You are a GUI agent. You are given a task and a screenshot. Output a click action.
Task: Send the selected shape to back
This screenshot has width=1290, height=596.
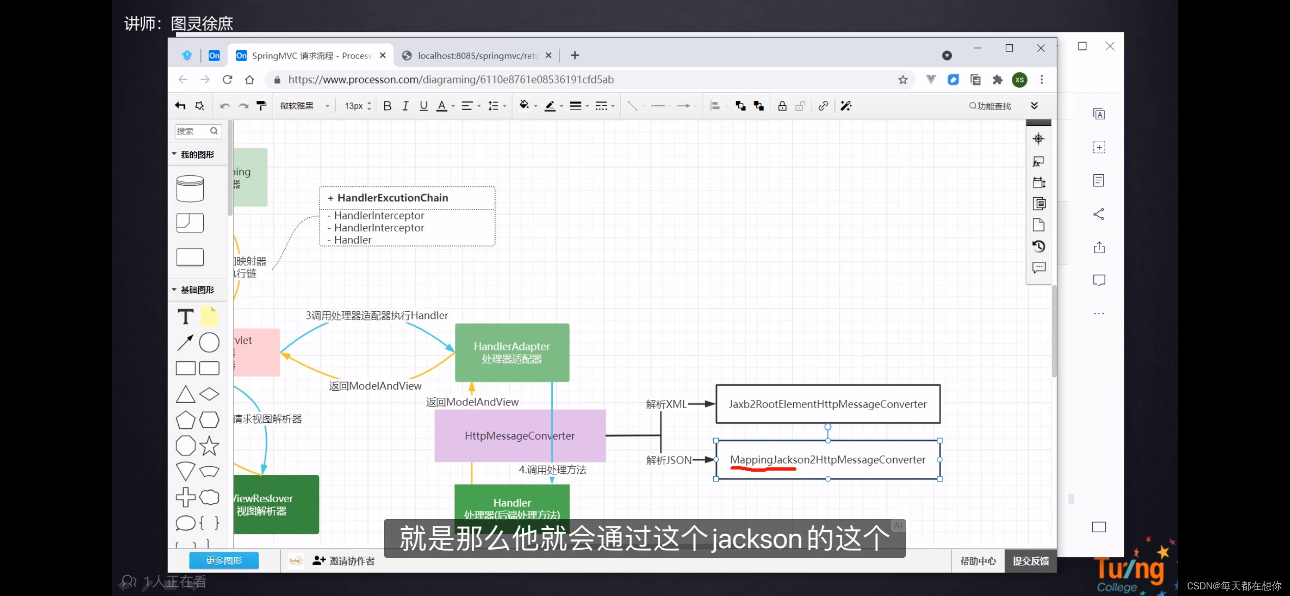759,106
